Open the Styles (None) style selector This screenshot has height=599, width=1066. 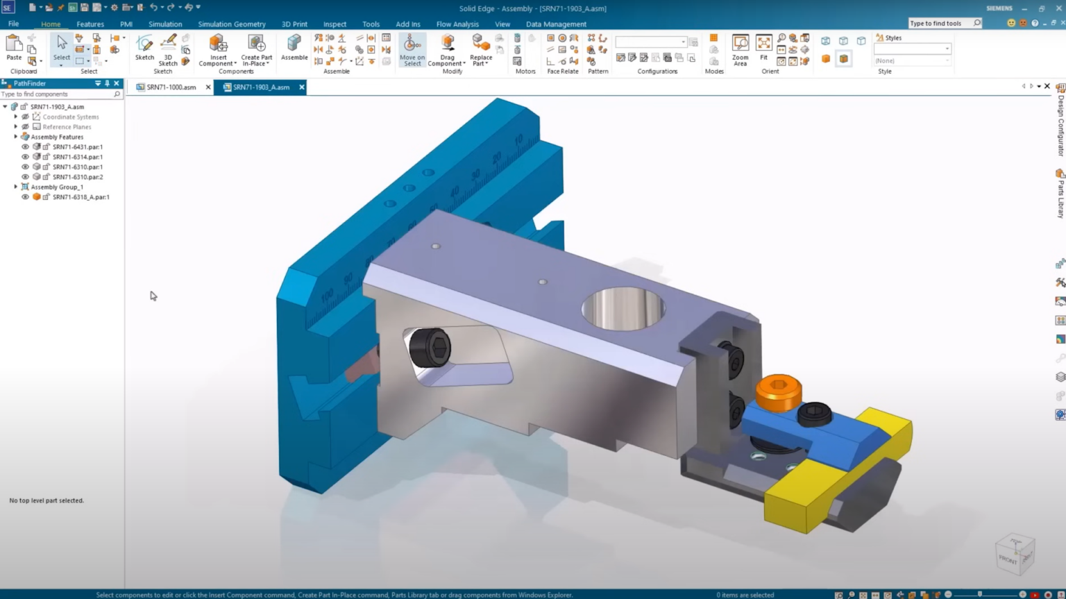point(911,60)
